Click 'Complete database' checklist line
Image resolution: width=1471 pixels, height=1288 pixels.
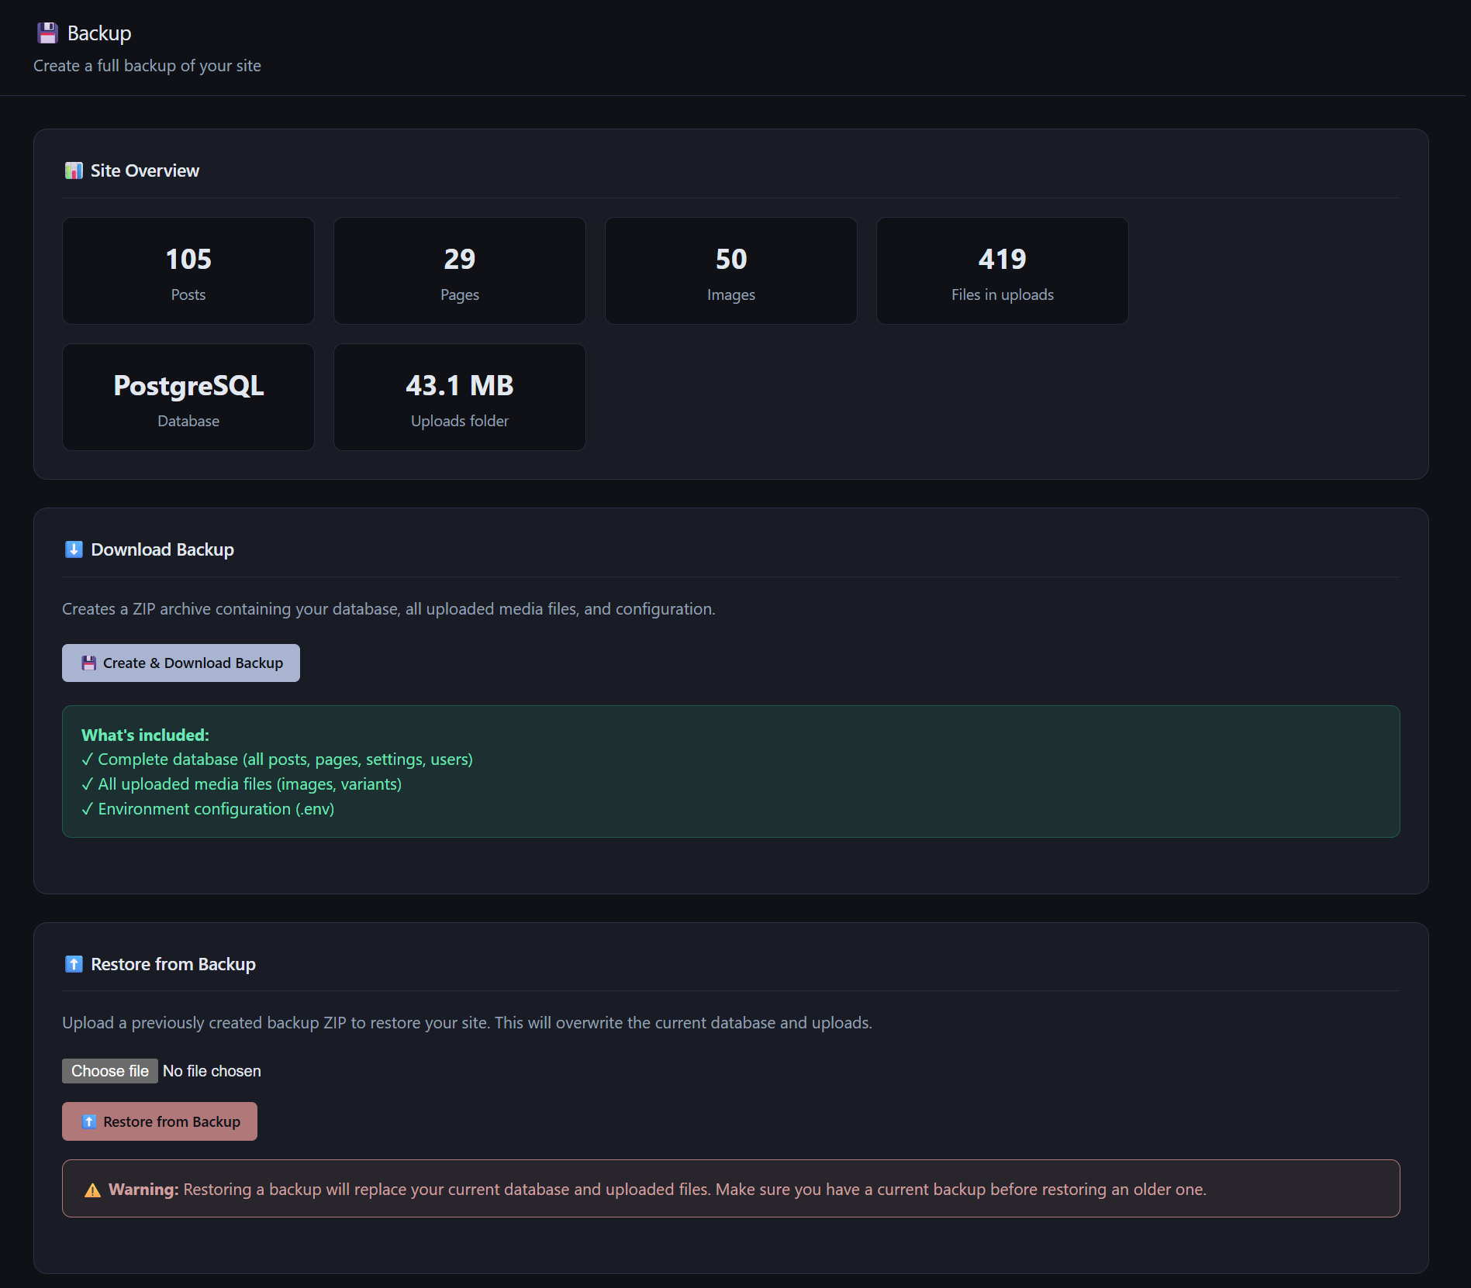(x=277, y=759)
